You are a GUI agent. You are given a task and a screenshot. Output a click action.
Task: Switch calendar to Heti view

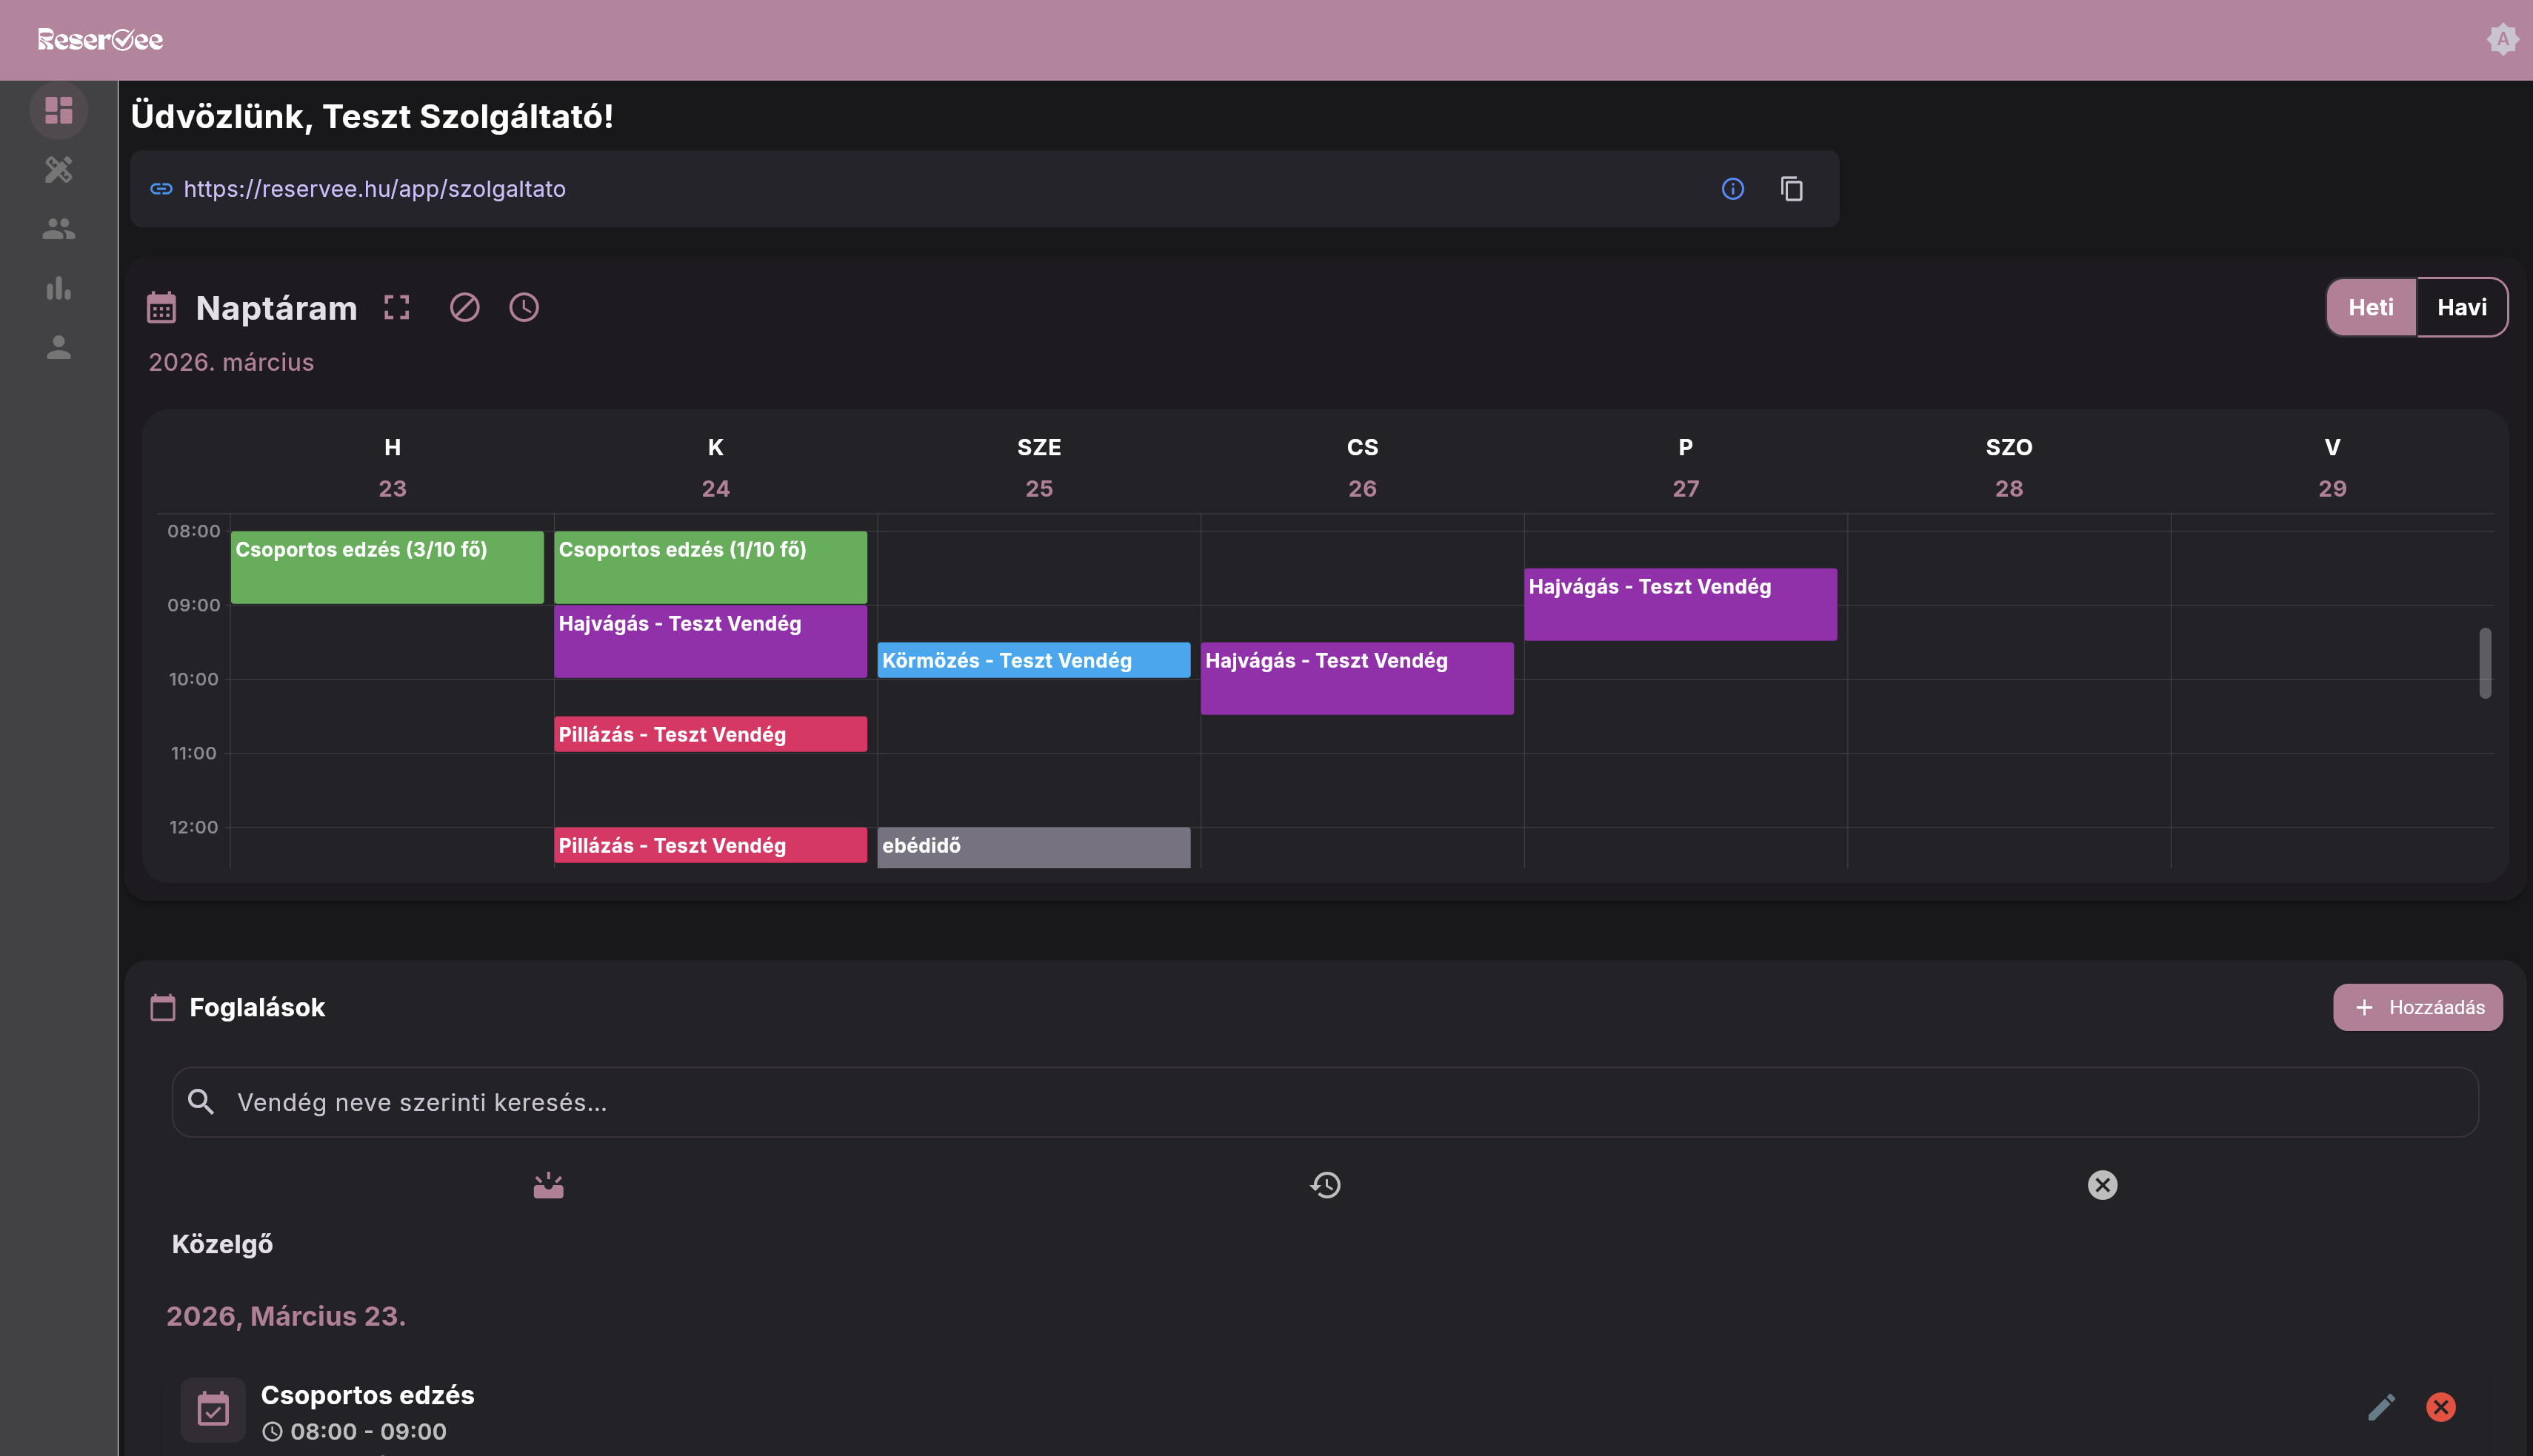click(2370, 307)
